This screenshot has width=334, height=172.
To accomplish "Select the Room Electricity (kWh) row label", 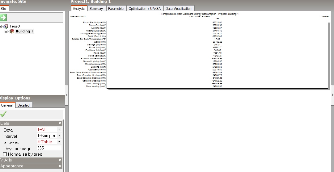I will (x=95, y=22).
